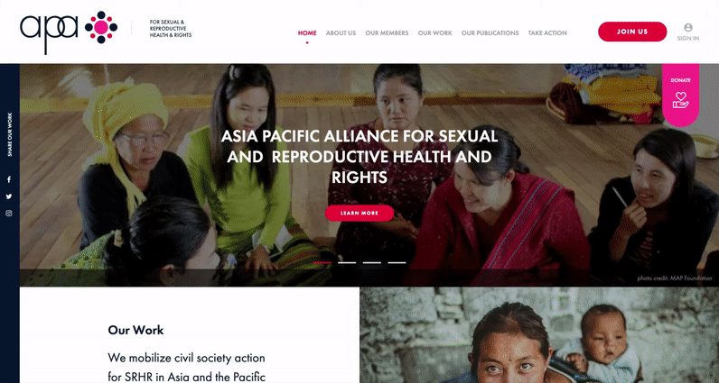719x383 pixels.
Task: Open the Instagram icon in left sidebar
Action: [9, 214]
